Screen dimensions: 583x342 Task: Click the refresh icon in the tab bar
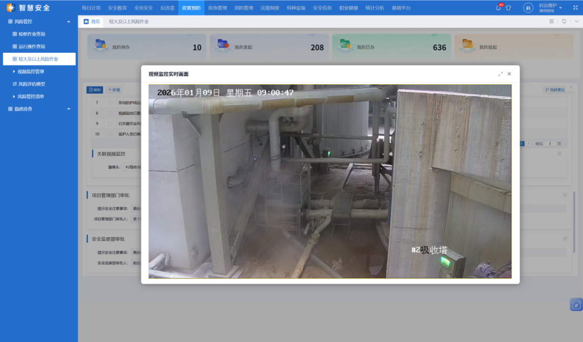[x=564, y=22]
